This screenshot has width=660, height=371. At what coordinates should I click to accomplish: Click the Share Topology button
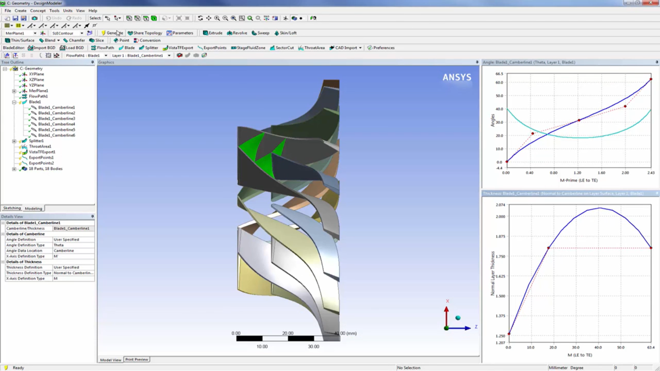point(145,33)
